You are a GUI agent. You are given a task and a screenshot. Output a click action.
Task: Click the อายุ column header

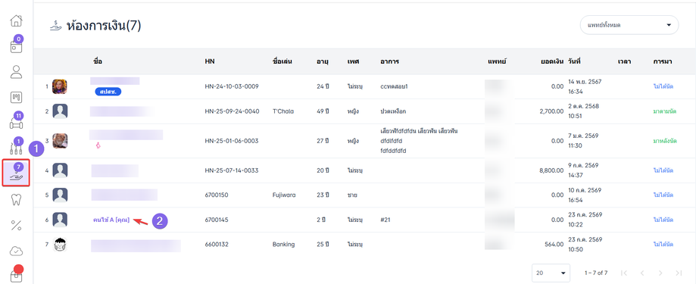click(323, 61)
